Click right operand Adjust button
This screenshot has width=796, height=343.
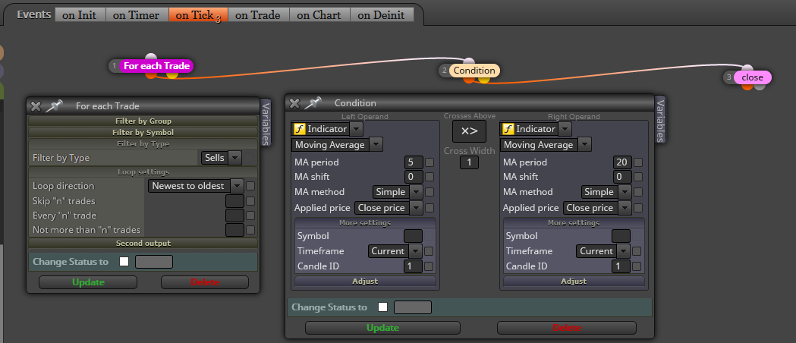coord(574,281)
